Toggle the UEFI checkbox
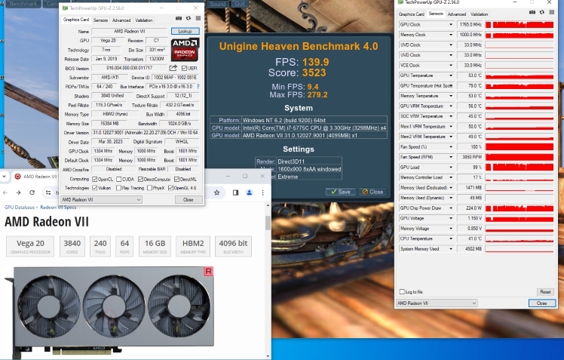Image resolution: width=564 pixels, height=360 pixels. coord(182,68)
